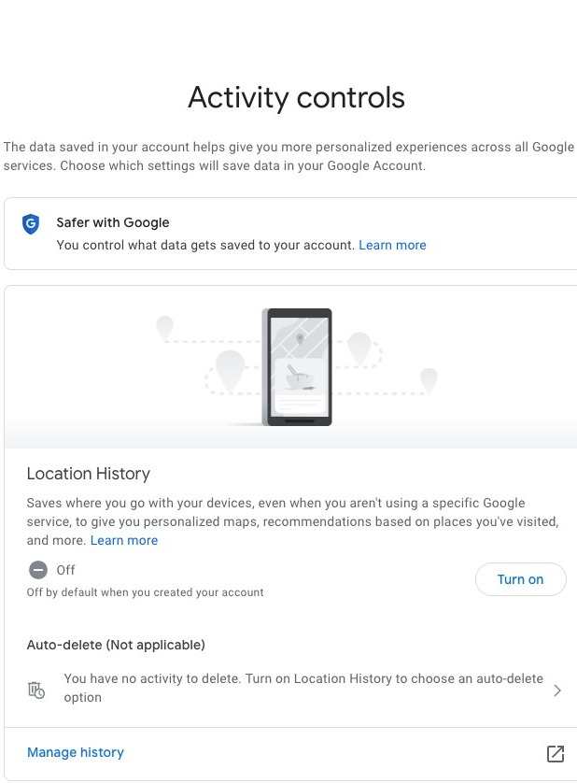
Task: Click the Off status minus icon
Action: pyautogui.click(x=38, y=570)
